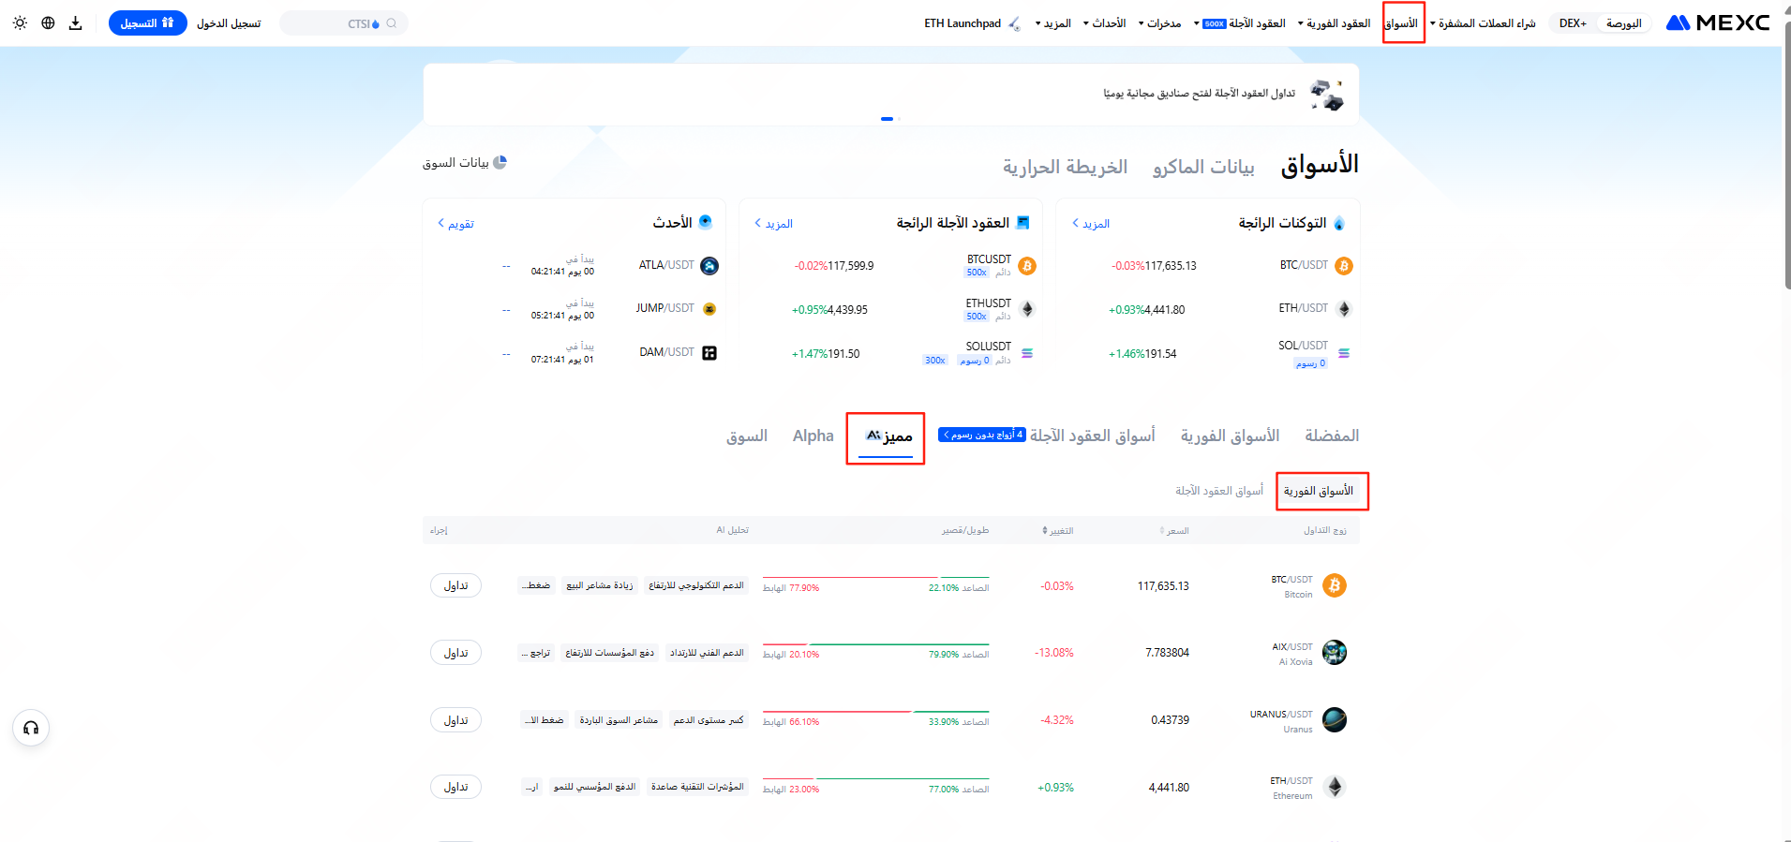Select sub-tab أسواق العقود الآجلة under featured
Viewport: 1791px width, 842px height.
(x=1219, y=491)
